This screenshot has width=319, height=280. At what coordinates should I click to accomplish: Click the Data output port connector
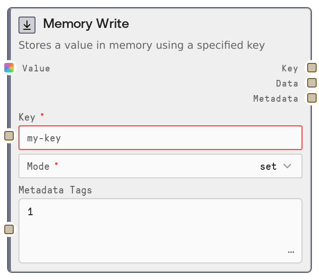click(x=311, y=83)
